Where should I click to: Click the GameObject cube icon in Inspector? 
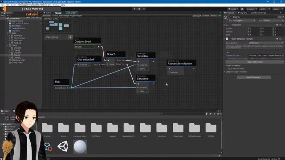coord(226,17)
